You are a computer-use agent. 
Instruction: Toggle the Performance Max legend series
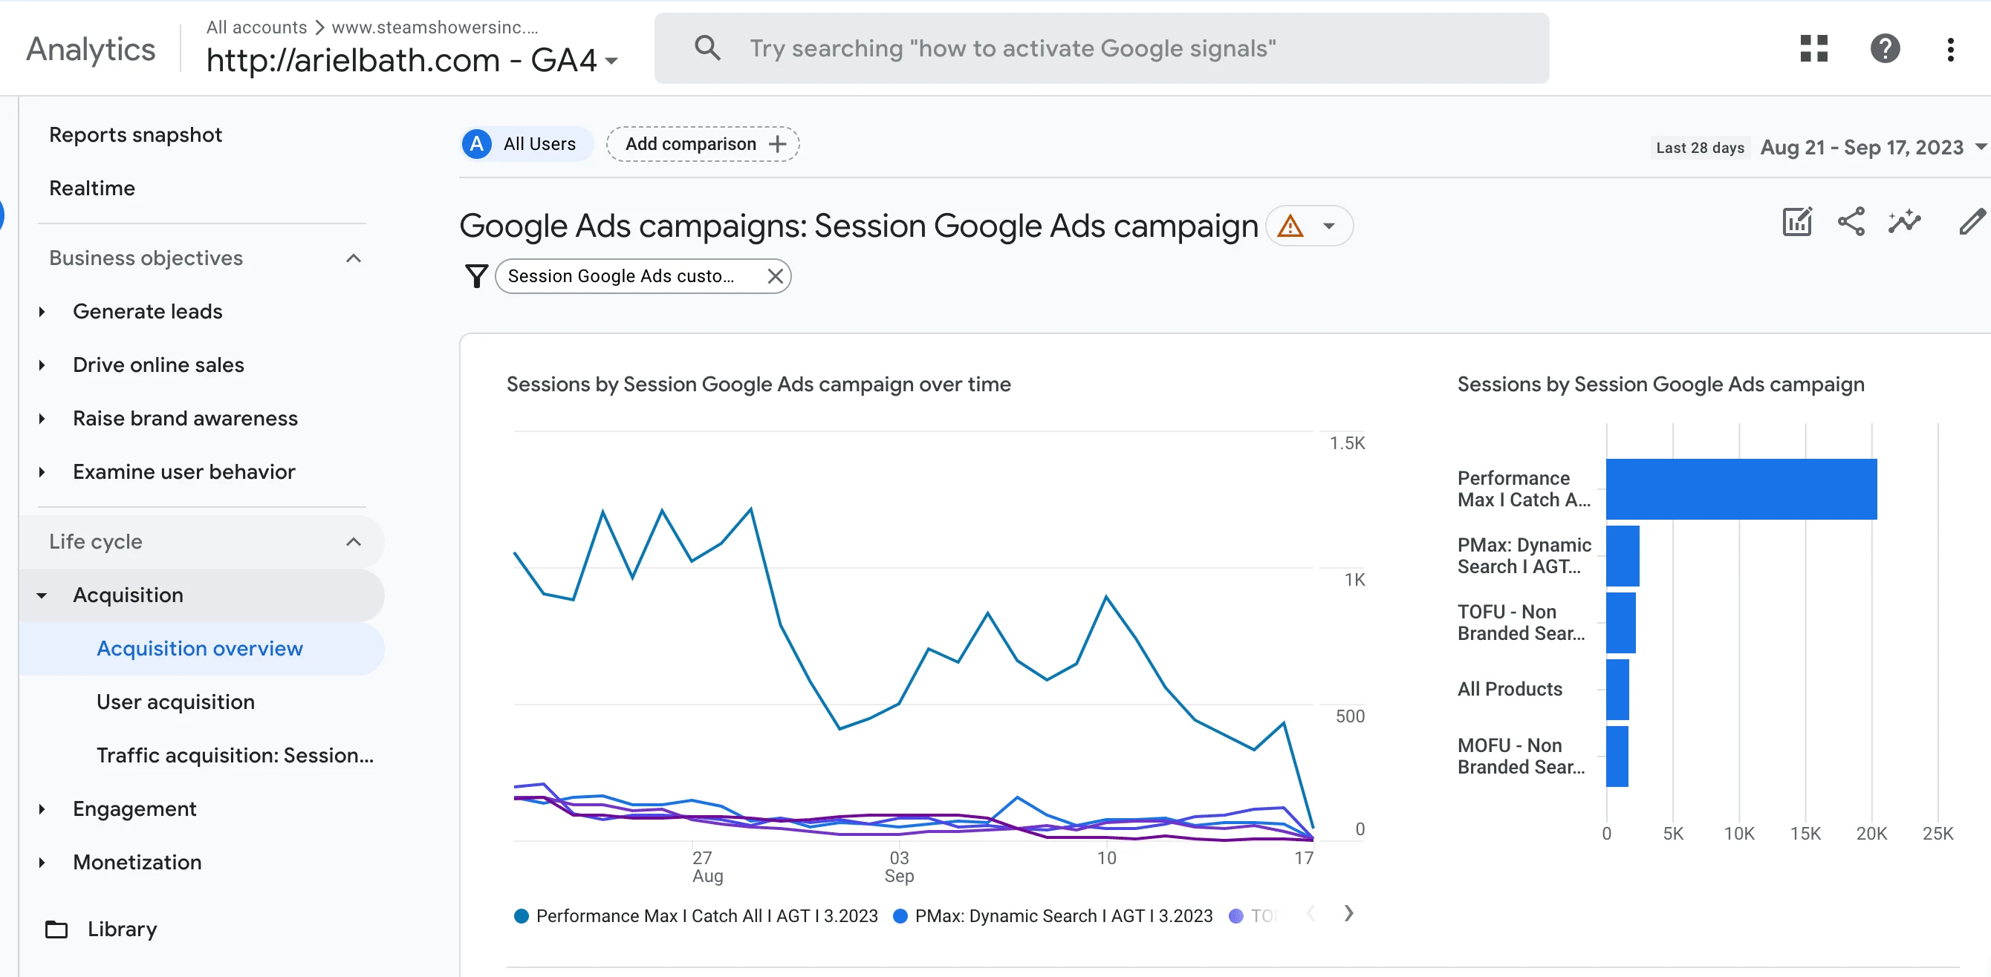pyautogui.click(x=695, y=916)
